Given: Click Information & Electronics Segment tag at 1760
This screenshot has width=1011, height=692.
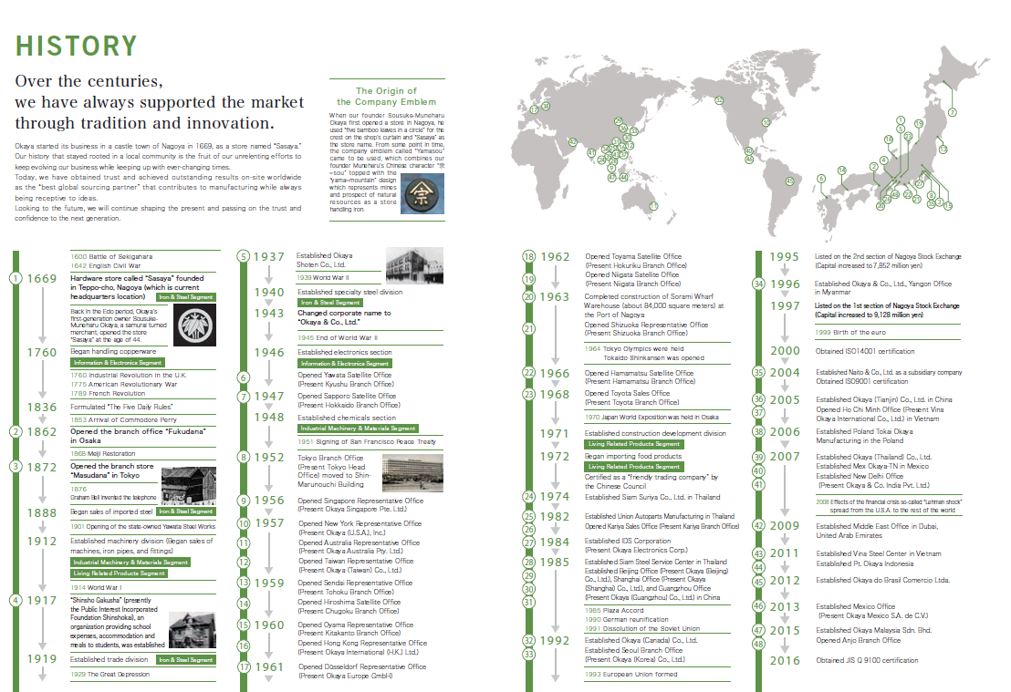Looking at the screenshot, I should pyautogui.click(x=118, y=363).
